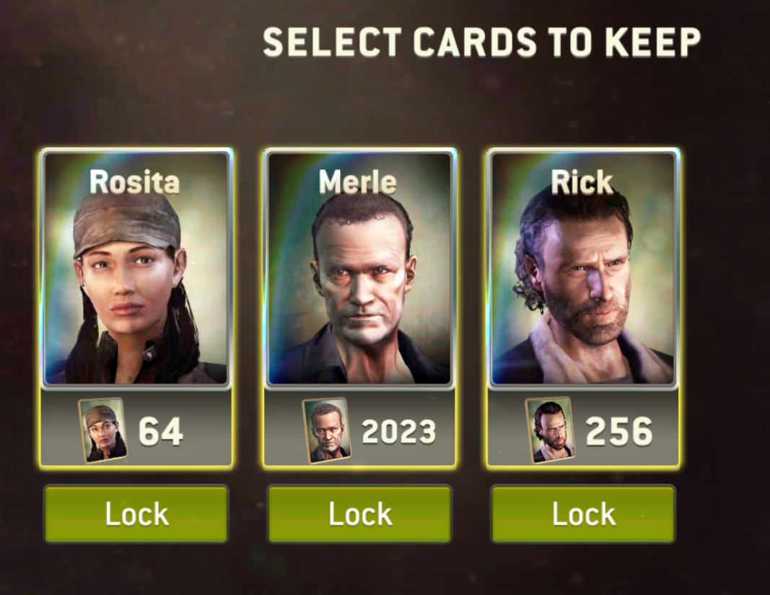Click the Rosita name label
The height and width of the screenshot is (595, 770).
pos(134,181)
